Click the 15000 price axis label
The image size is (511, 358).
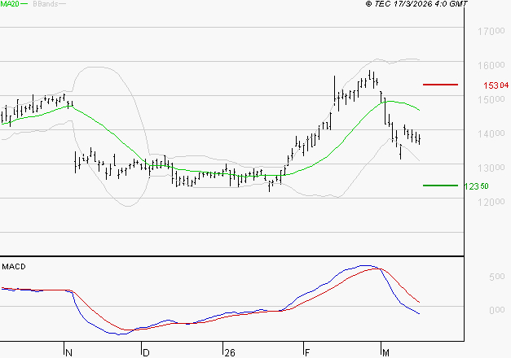[491, 99]
